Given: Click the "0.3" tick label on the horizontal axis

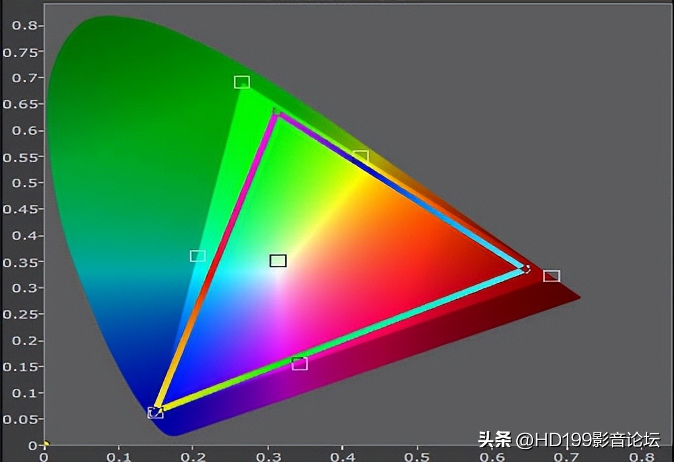Looking at the screenshot, I should (x=269, y=457).
